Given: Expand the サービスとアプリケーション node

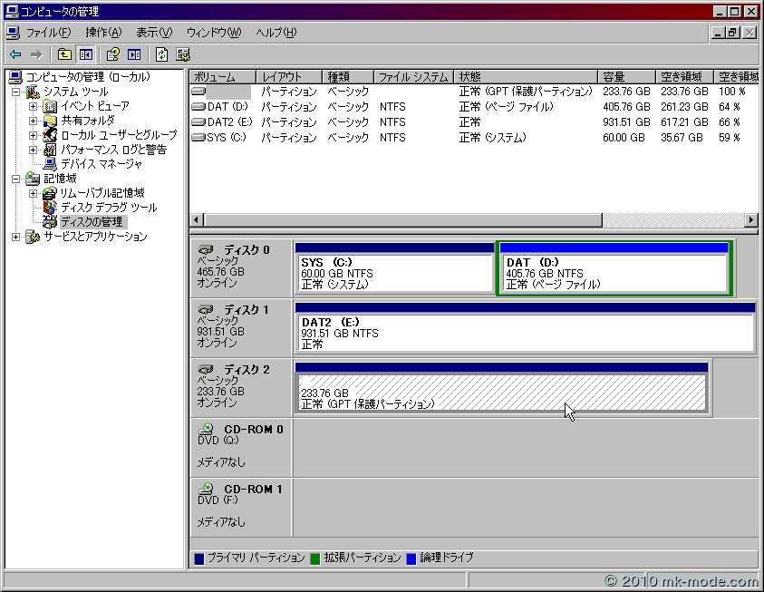Looking at the screenshot, I should click(16, 237).
